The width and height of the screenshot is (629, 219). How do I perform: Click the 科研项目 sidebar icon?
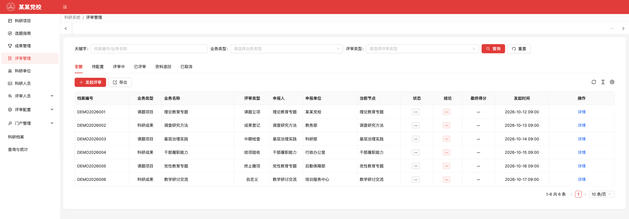tap(10, 21)
